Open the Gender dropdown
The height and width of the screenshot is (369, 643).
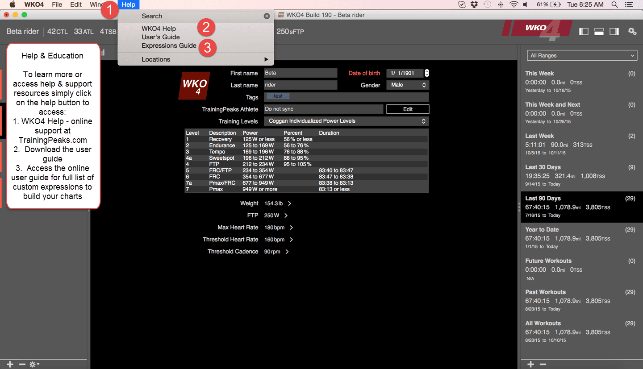408,85
